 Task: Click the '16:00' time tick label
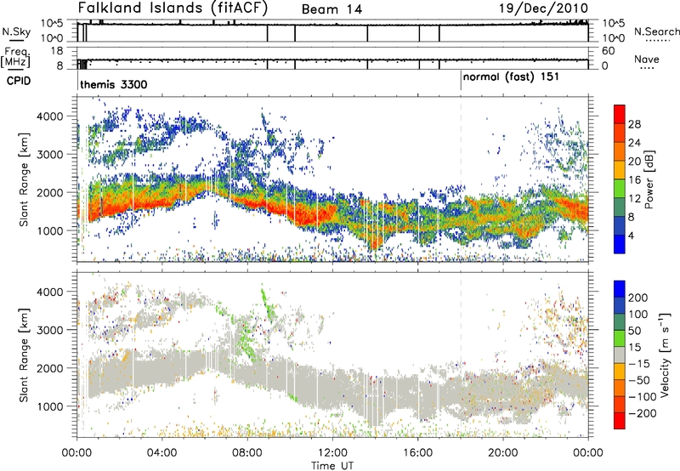point(417,453)
